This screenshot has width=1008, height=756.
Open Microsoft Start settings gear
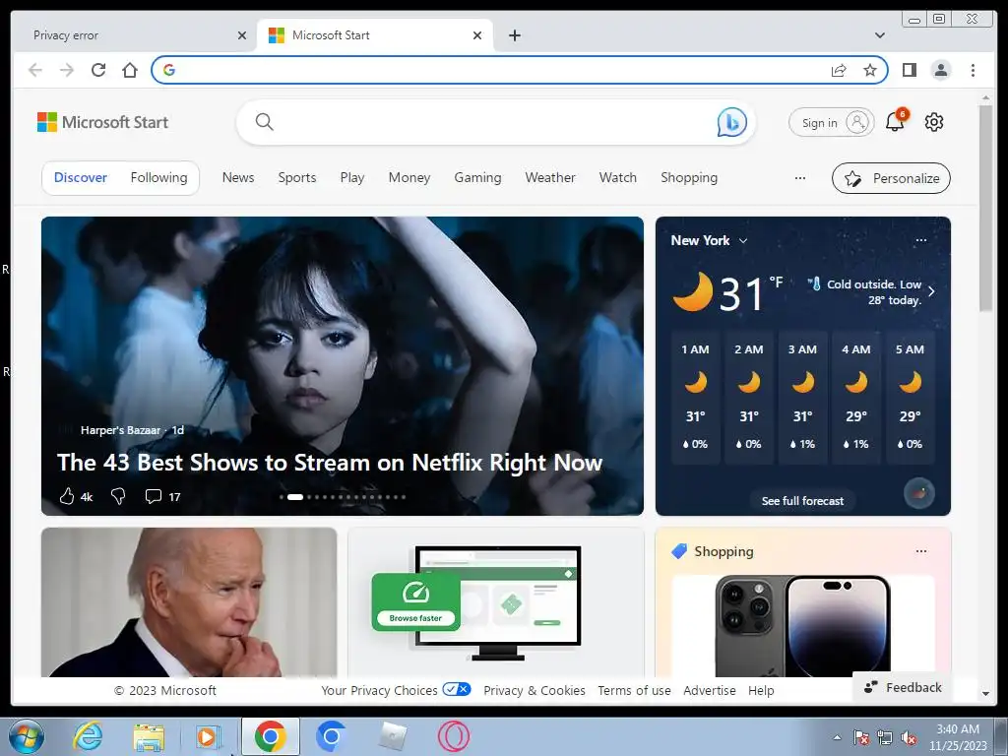(x=934, y=121)
